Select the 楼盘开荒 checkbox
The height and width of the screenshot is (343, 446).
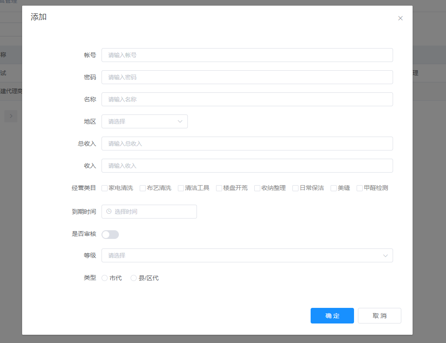point(219,188)
